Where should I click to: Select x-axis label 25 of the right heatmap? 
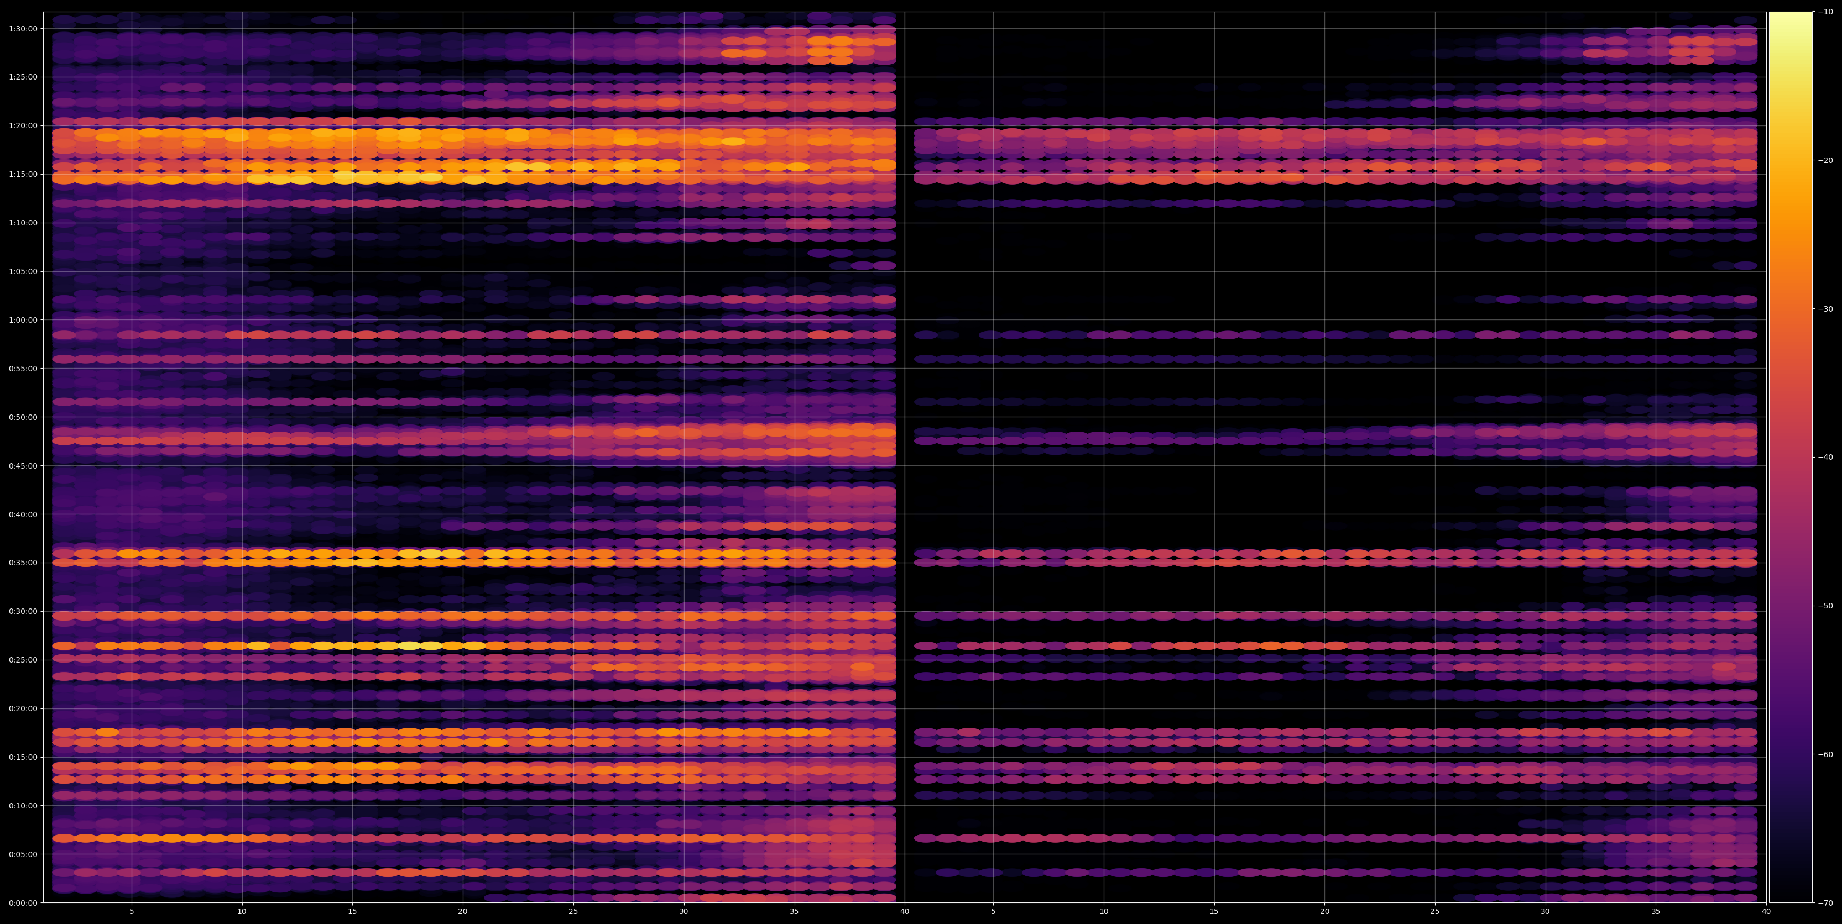point(1435,912)
